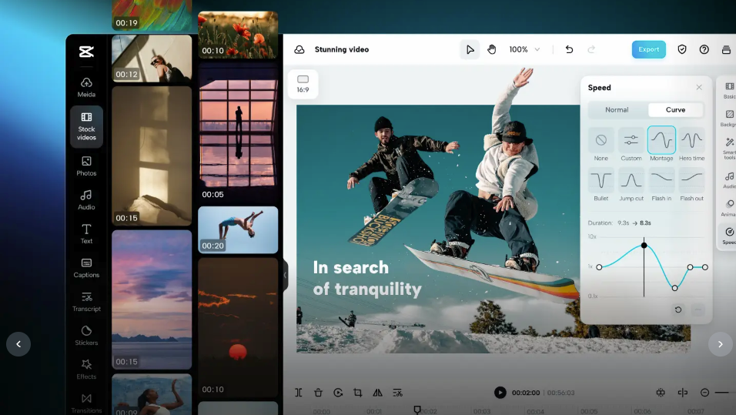The height and width of the screenshot is (415, 736).
Task: Reset the speed curve with reset button
Action: click(678, 310)
